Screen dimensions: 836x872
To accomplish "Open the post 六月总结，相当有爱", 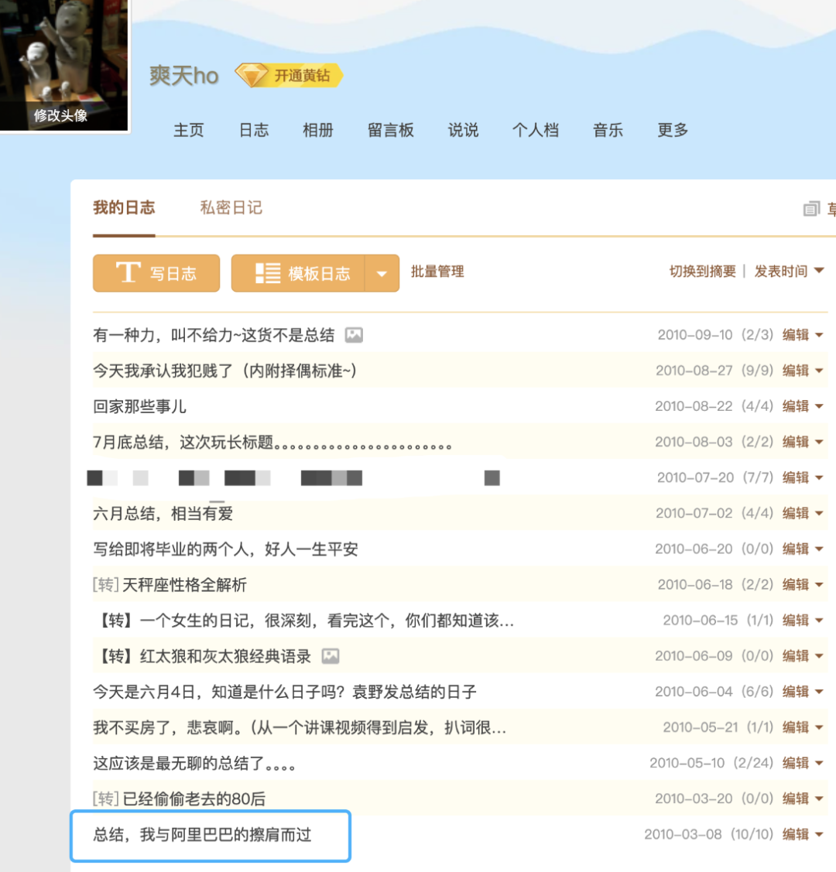I will point(163,513).
